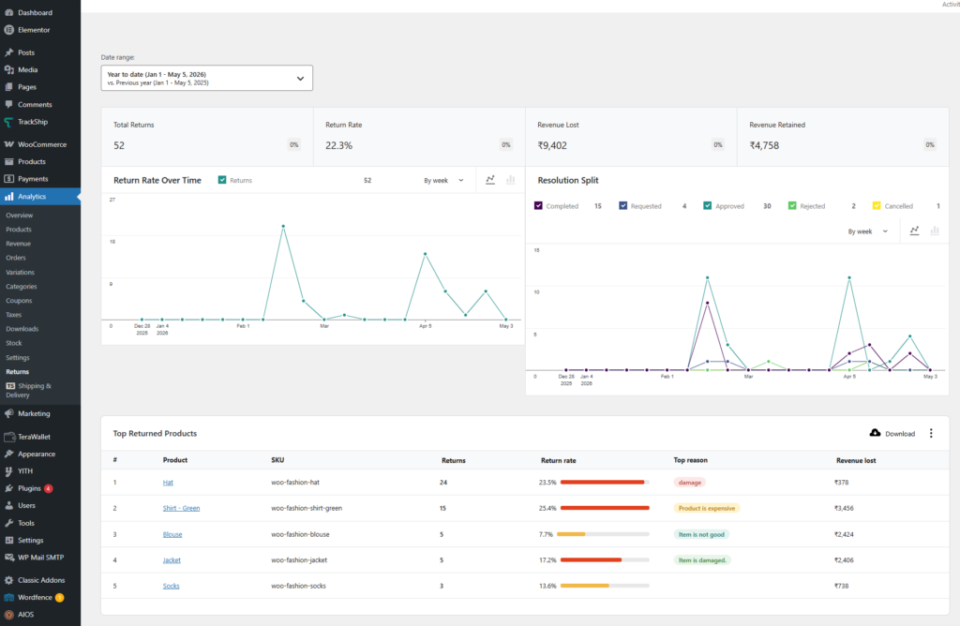This screenshot has height=626, width=960.
Task: Open the Socks product link
Action: pyautogui.click(x=171, y=586)
